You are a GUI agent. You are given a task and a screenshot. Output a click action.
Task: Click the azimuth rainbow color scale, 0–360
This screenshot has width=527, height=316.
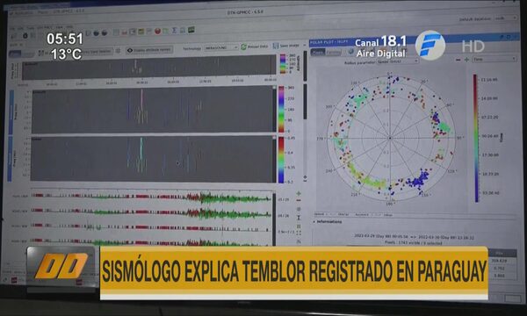tap(281, 109)
